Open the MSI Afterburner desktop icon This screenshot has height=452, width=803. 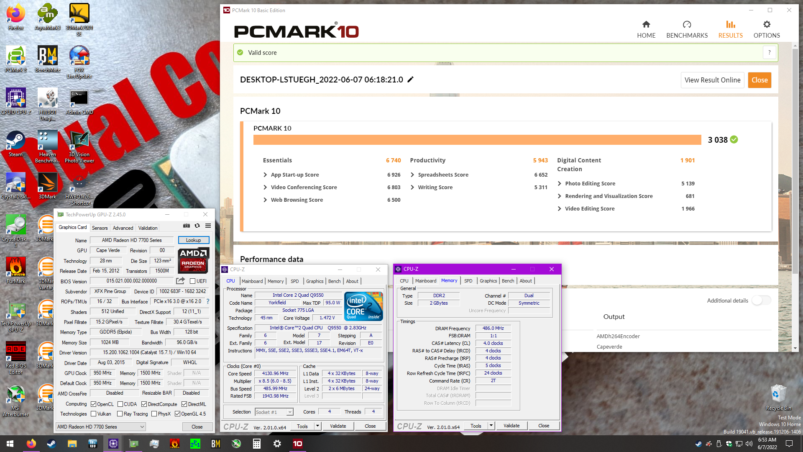tap(16, 401)
